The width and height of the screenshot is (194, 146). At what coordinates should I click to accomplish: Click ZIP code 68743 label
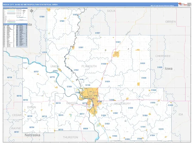(x=58, y=103)
